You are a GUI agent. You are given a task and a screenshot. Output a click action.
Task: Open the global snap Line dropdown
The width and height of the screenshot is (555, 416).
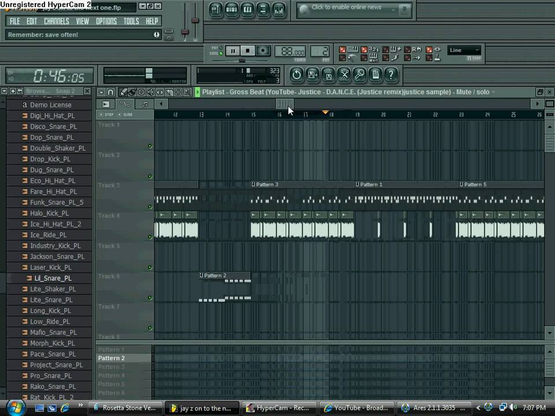pyautogui.click(x=464, y=50)
